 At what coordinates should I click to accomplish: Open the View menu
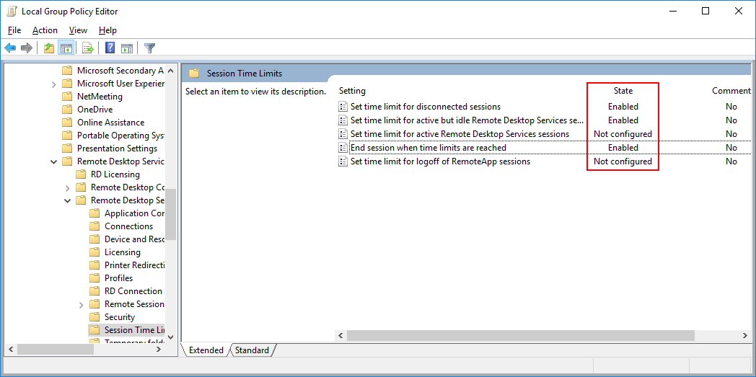pyautogui.click(x=78, y=30)
